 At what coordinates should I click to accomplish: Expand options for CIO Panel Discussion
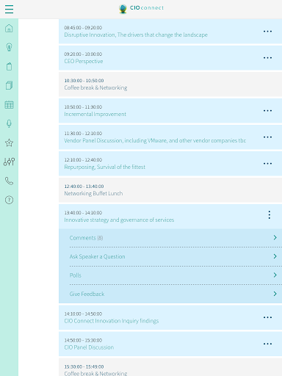click(267, 344)
